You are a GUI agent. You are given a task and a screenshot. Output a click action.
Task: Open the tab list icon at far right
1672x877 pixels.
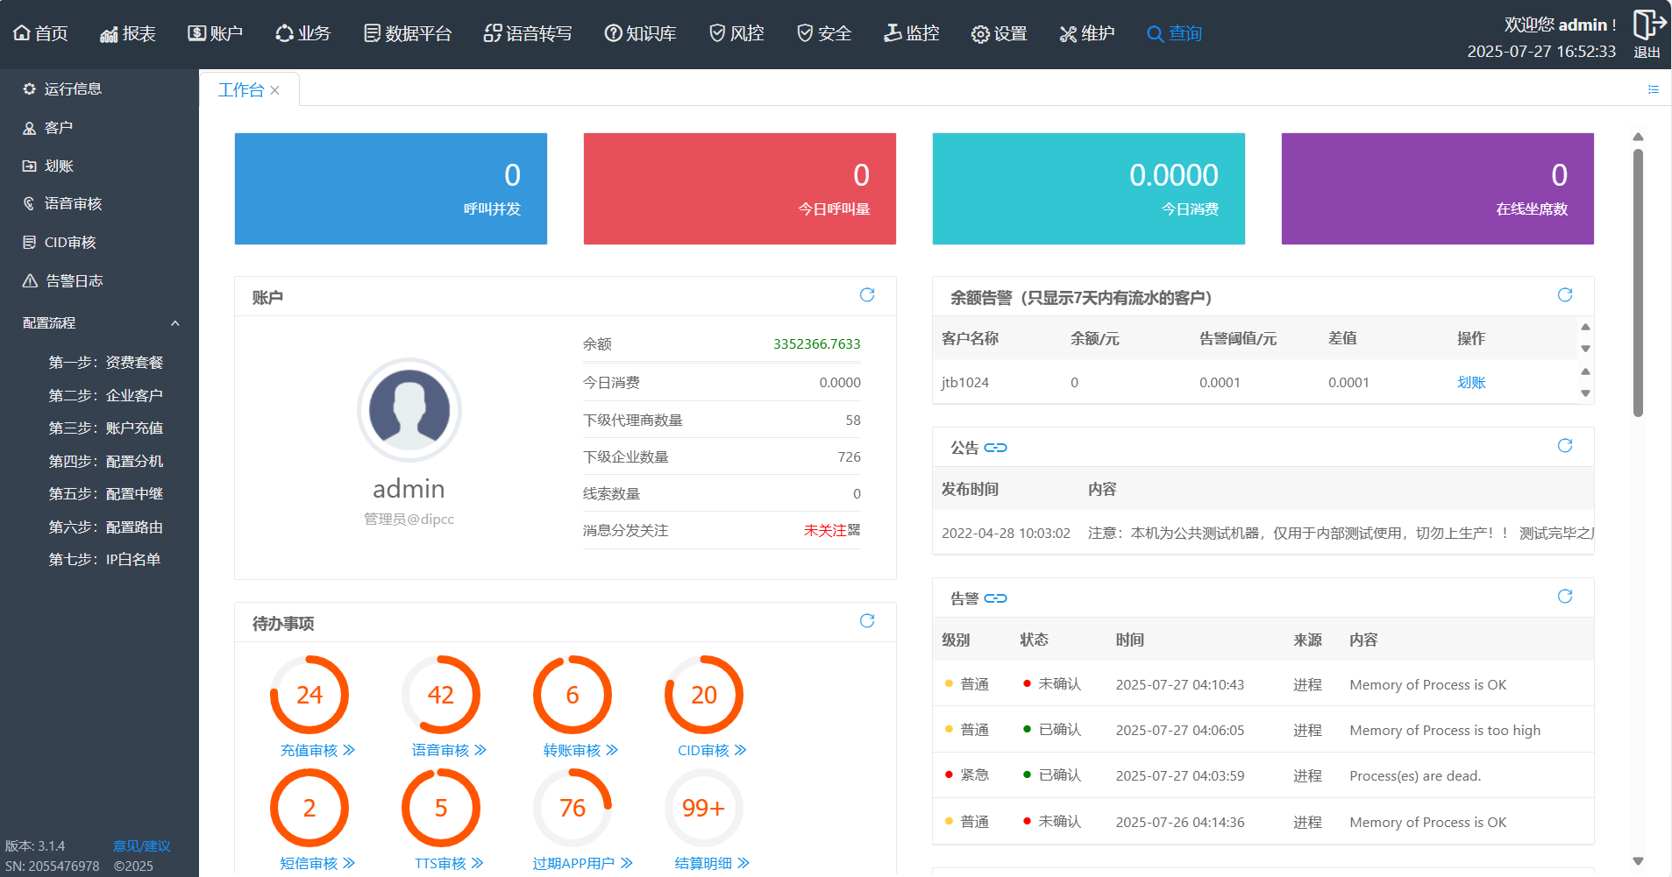(1653, 89)
